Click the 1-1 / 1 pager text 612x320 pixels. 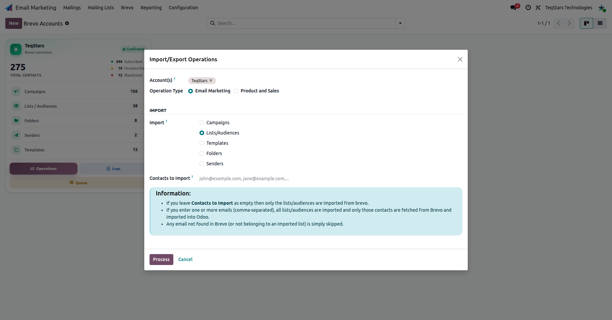click(x=544, y=23)
